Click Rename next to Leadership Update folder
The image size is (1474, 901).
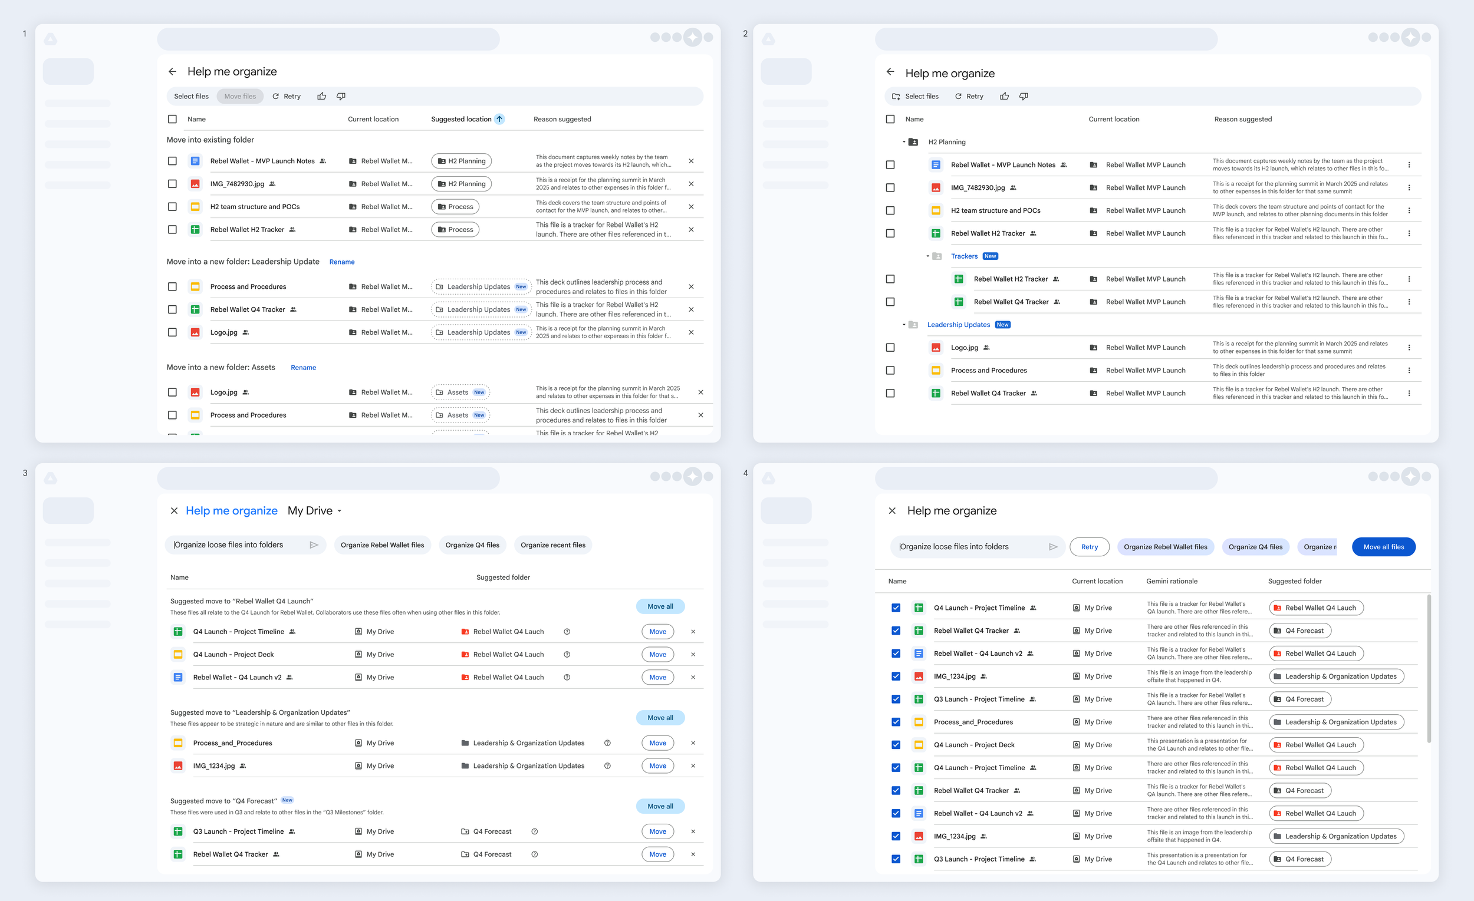[341, 261]
